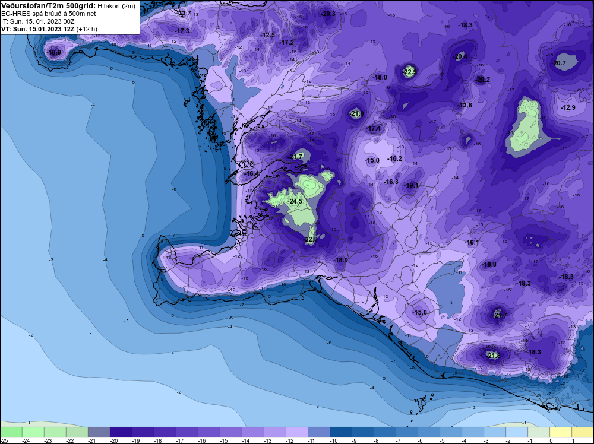The height and width of the screenshot is (444, 594).
Task: Click the -17.3 temperature label on the map
Action: (182, 31)
